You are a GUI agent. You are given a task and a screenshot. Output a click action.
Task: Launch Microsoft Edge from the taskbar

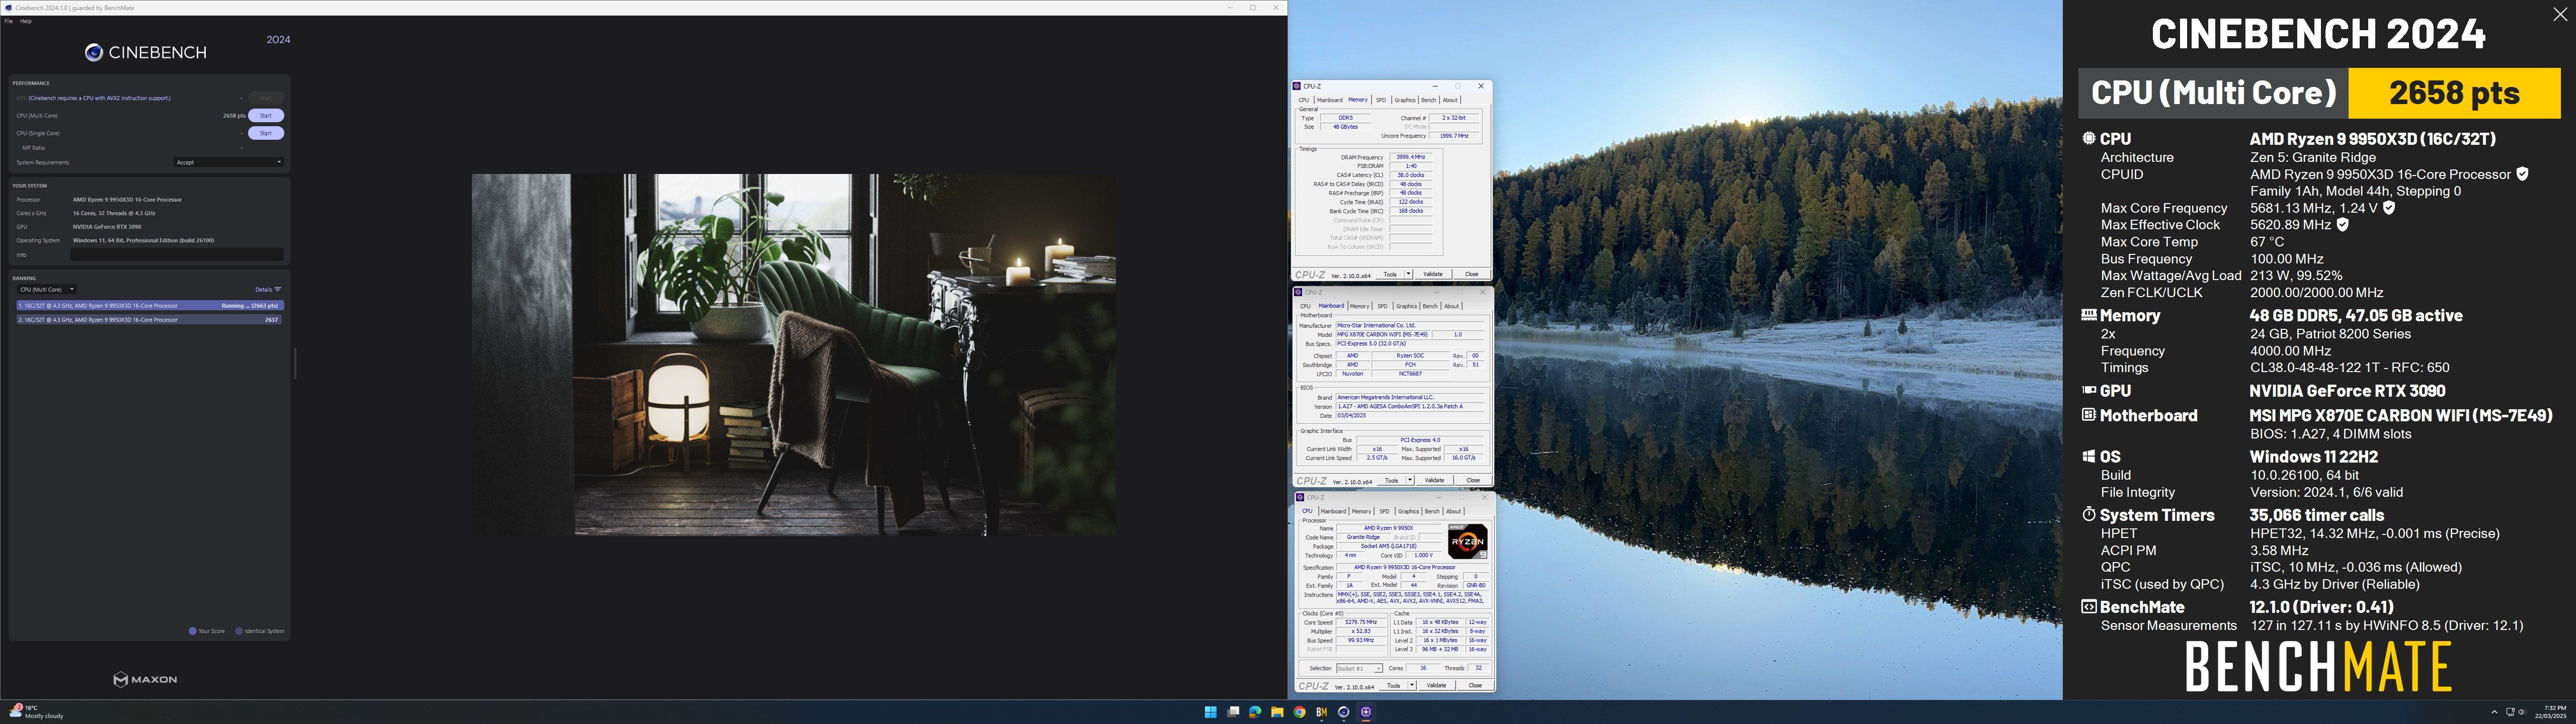coord(1255,712)
